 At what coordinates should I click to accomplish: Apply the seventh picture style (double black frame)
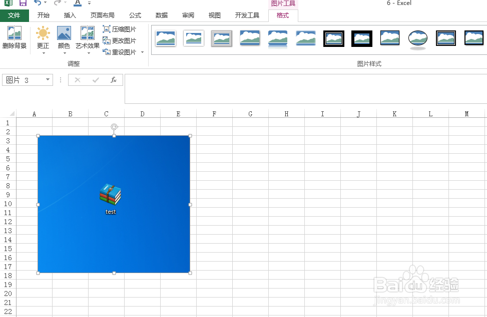pyautogui.click(x=334, y=38)
